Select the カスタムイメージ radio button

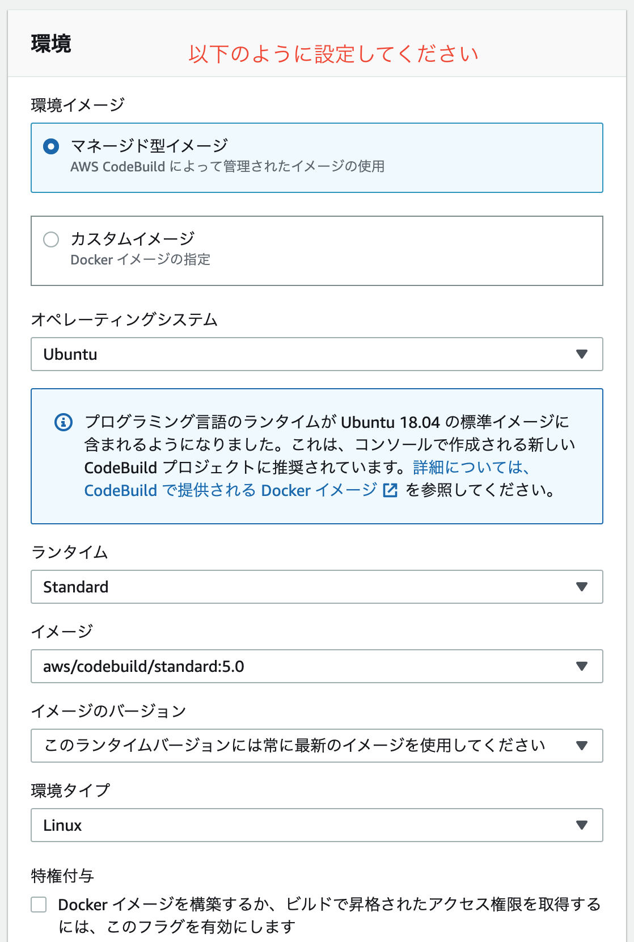(x=52, y=240)
